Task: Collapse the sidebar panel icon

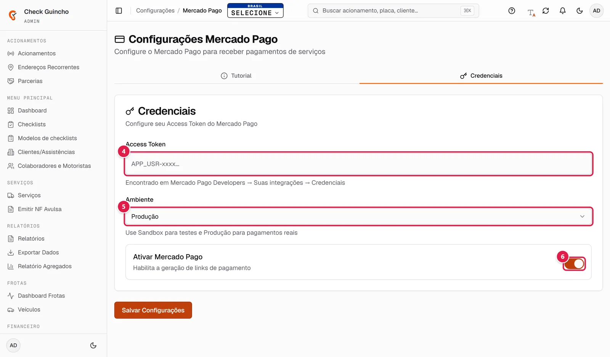Action: (119, 11)
